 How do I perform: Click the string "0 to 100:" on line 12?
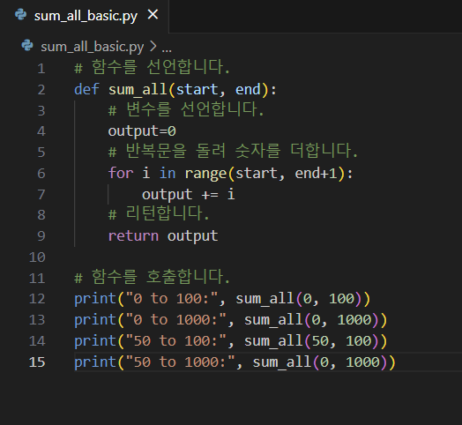point(172,299)
